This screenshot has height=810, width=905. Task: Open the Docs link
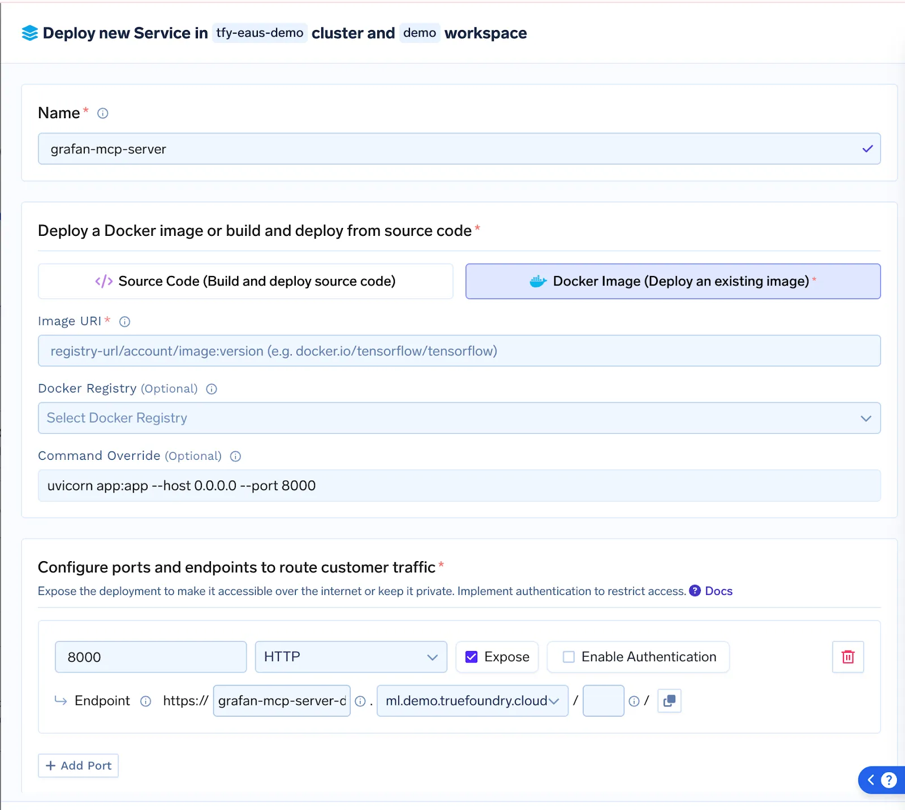719,591
